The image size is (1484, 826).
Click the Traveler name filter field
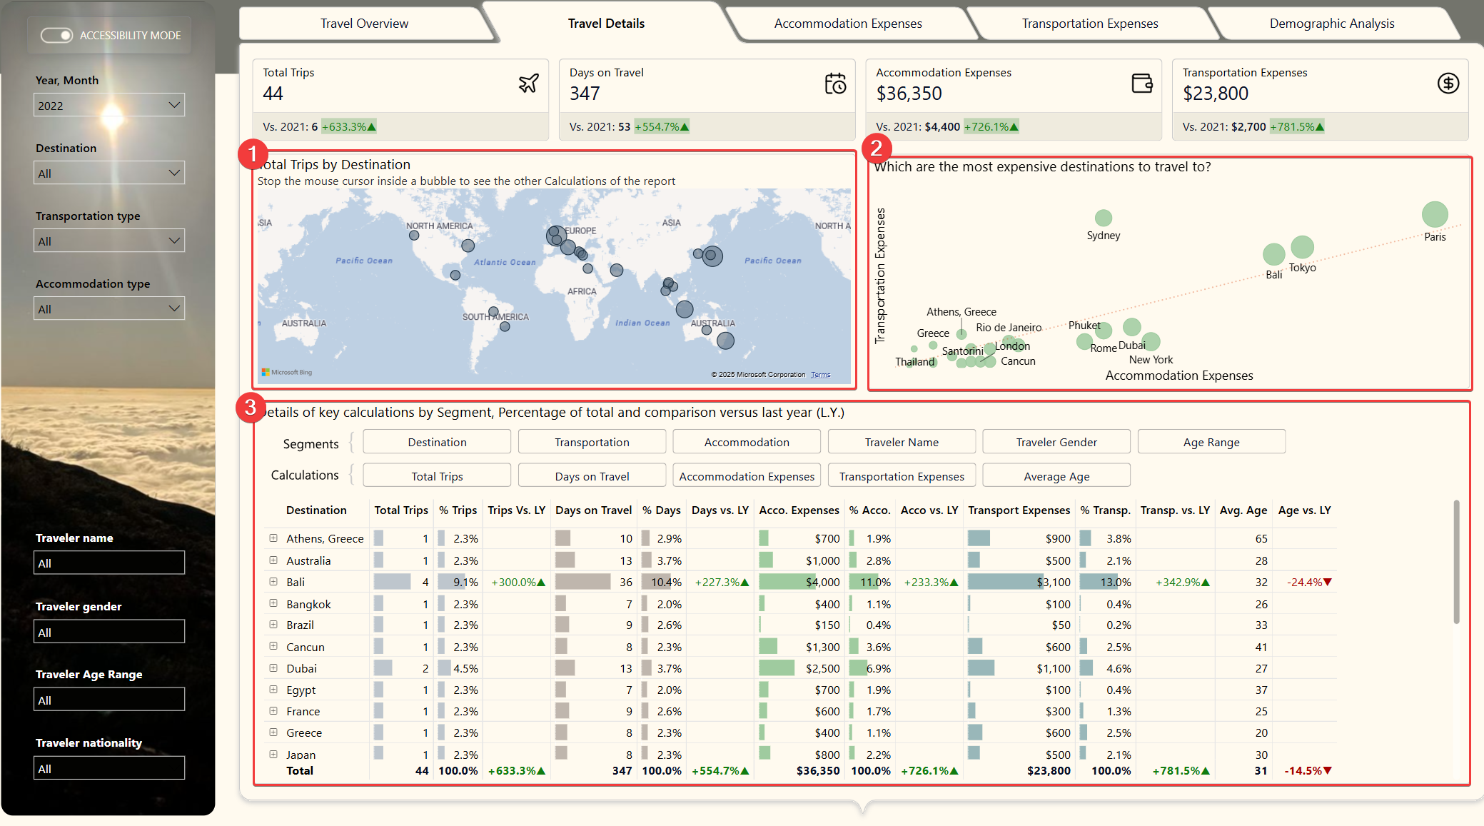tap(109, 563)
